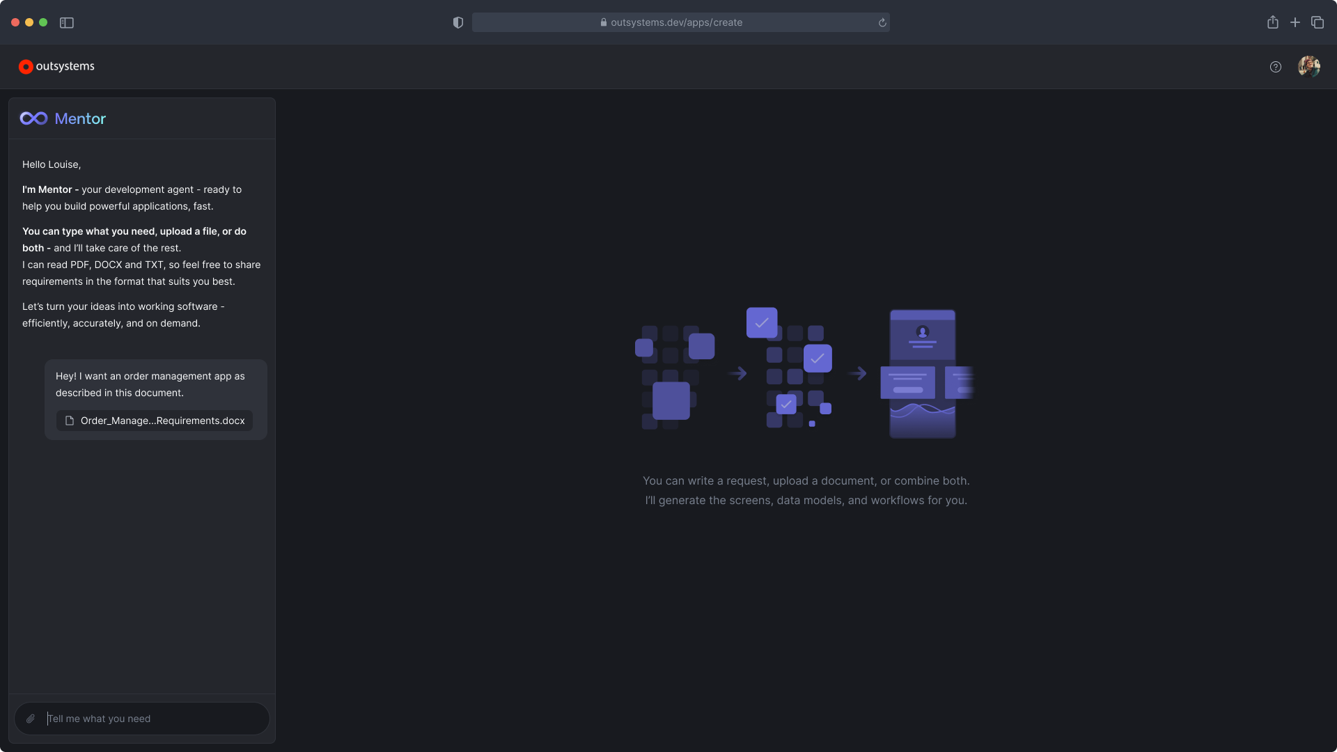Click the Mentor infinity logo icon
Image resolution: width=1337 pixels, height=752 pixels.
[x=33, y=118]
